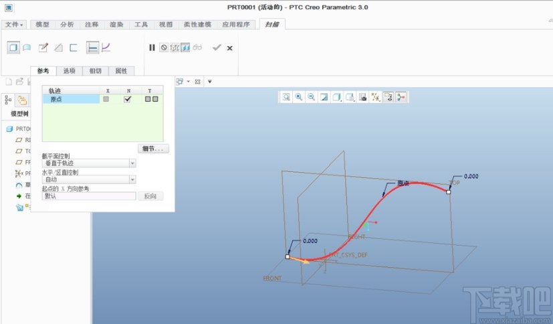This screenshot has width=553, height=324.
Task: Click the refit view icon
Action: click(286, 97)
